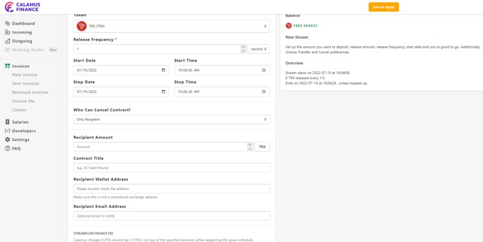Click the Contract Title field
This screenshot has height=242, width=483.
(171, 168)
